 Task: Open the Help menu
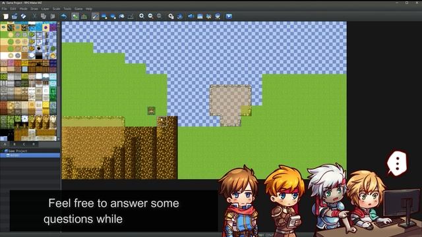pyautogui.click(x=89, y=9)
